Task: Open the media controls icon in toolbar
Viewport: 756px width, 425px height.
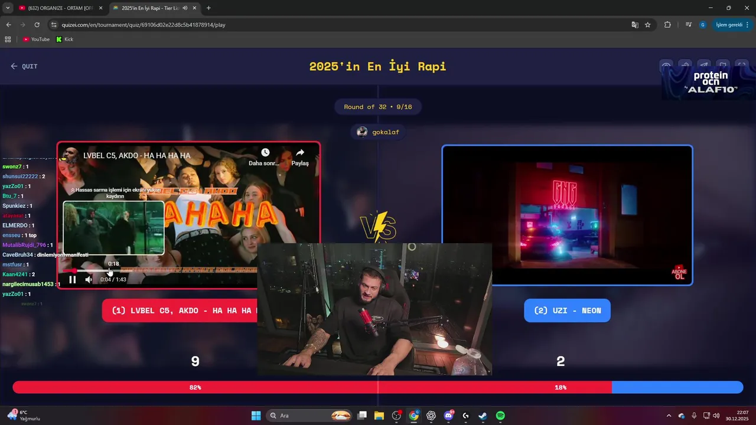Action: (x=689, y=25)
